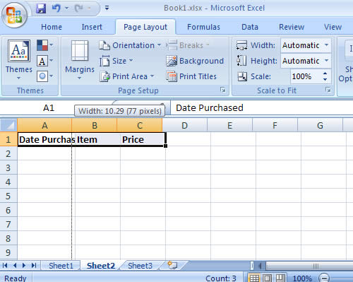The width and height of the screenshot is (353, 282).
Task: Click the zoom out minus button
Action: [324, 278]
